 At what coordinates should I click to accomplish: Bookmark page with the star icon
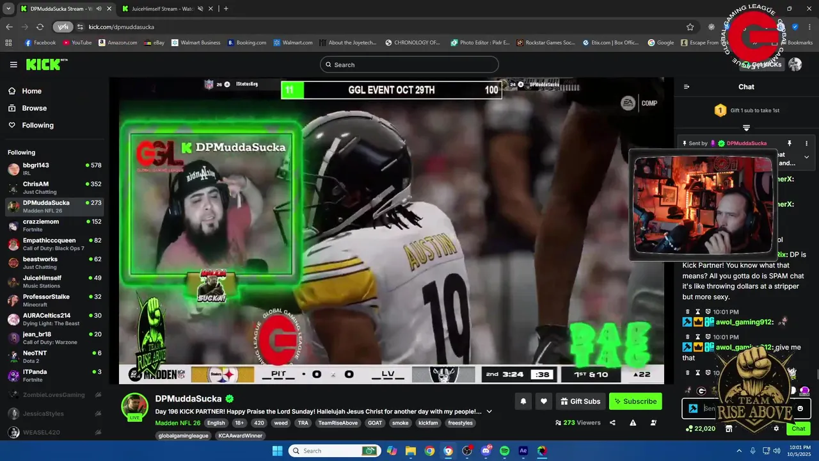coord(690,27)
